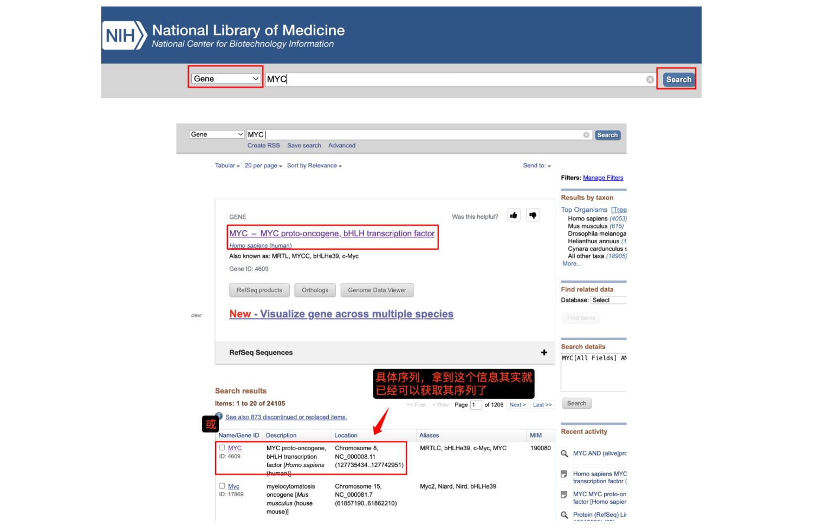Open the Advanced search link
830x532 pixels.
click(342, 146)
